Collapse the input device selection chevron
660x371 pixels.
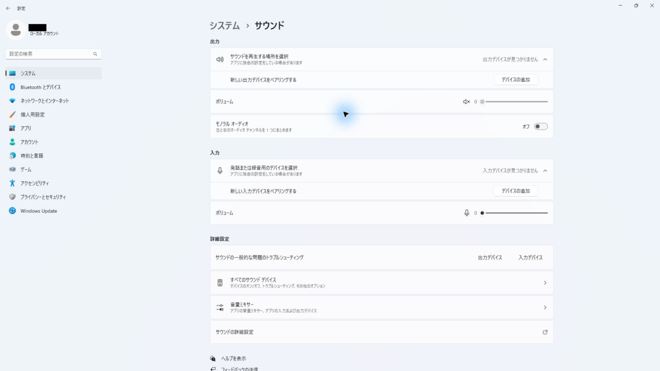click(545, 170)
